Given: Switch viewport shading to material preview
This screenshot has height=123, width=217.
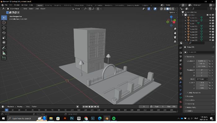Looking at the screenshot, I should click(x=171, y=9).
